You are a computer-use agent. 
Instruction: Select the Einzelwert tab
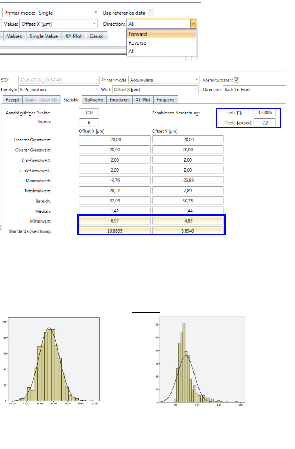pos(119,100)
